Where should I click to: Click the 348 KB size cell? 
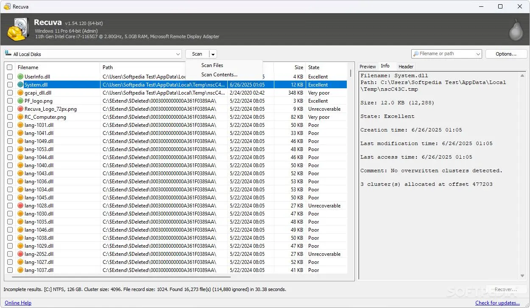tap(296, 93)
